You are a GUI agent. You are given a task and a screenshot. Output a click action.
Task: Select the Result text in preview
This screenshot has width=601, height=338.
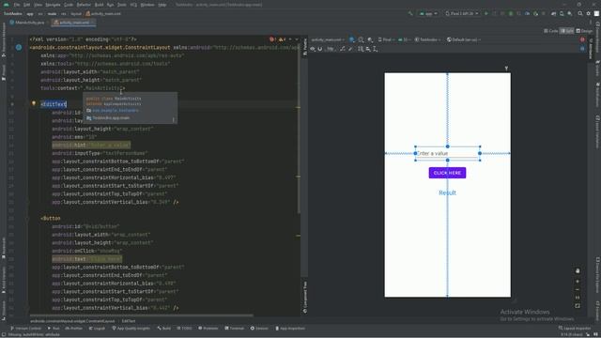pyautogui.click(x=447, y=192)
